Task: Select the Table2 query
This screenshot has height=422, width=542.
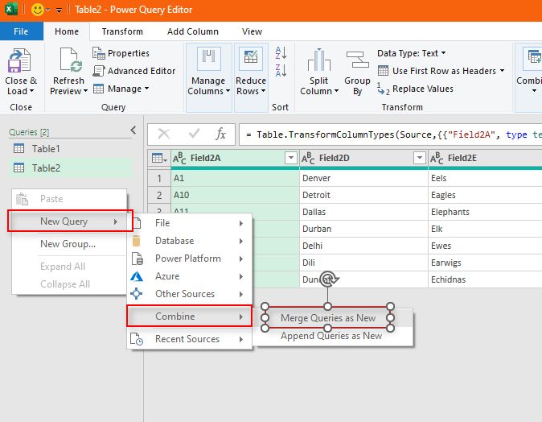Action: click(71, 168)
